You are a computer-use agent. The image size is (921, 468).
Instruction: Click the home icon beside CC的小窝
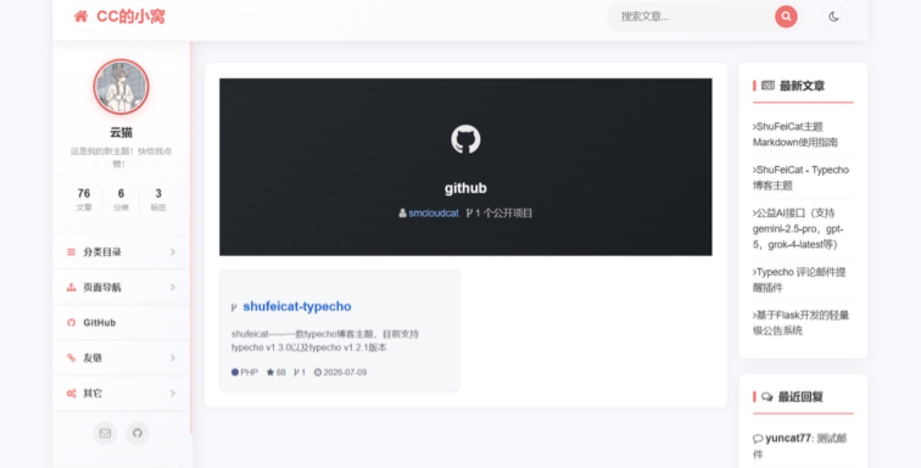click(x=81, y=16)
